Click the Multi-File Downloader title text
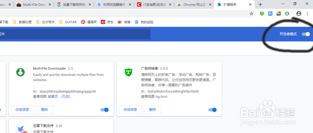This screenshot has width=313, height=133. (x=49, y=69)
